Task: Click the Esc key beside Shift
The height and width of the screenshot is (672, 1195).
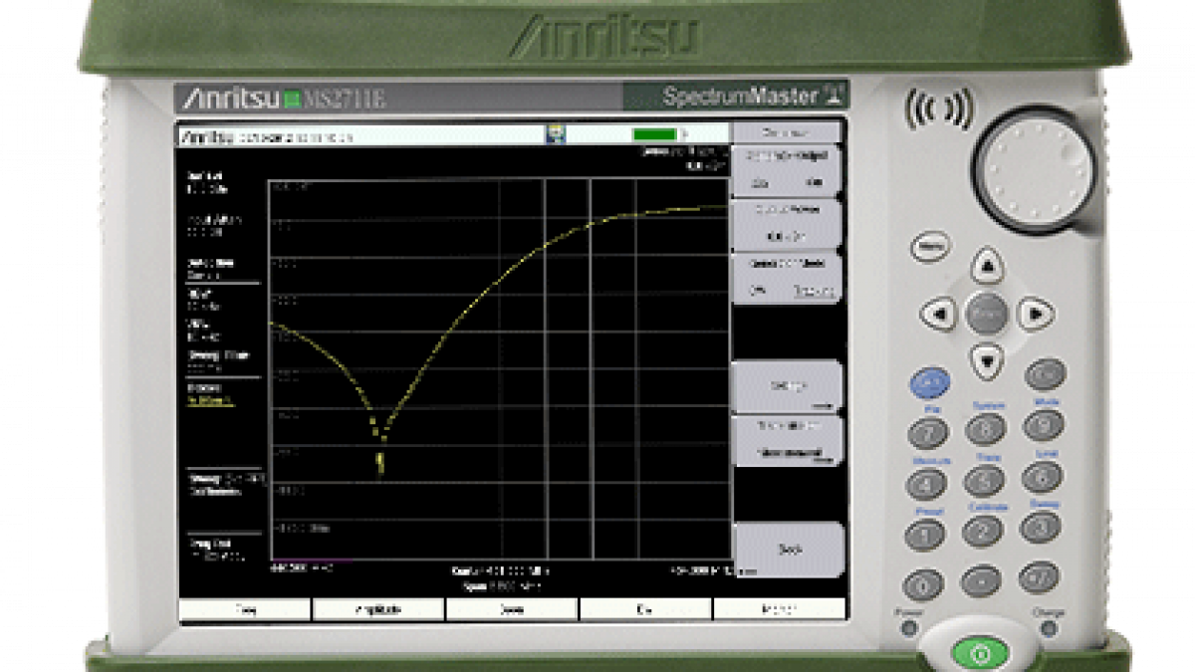Action: 1045,374
